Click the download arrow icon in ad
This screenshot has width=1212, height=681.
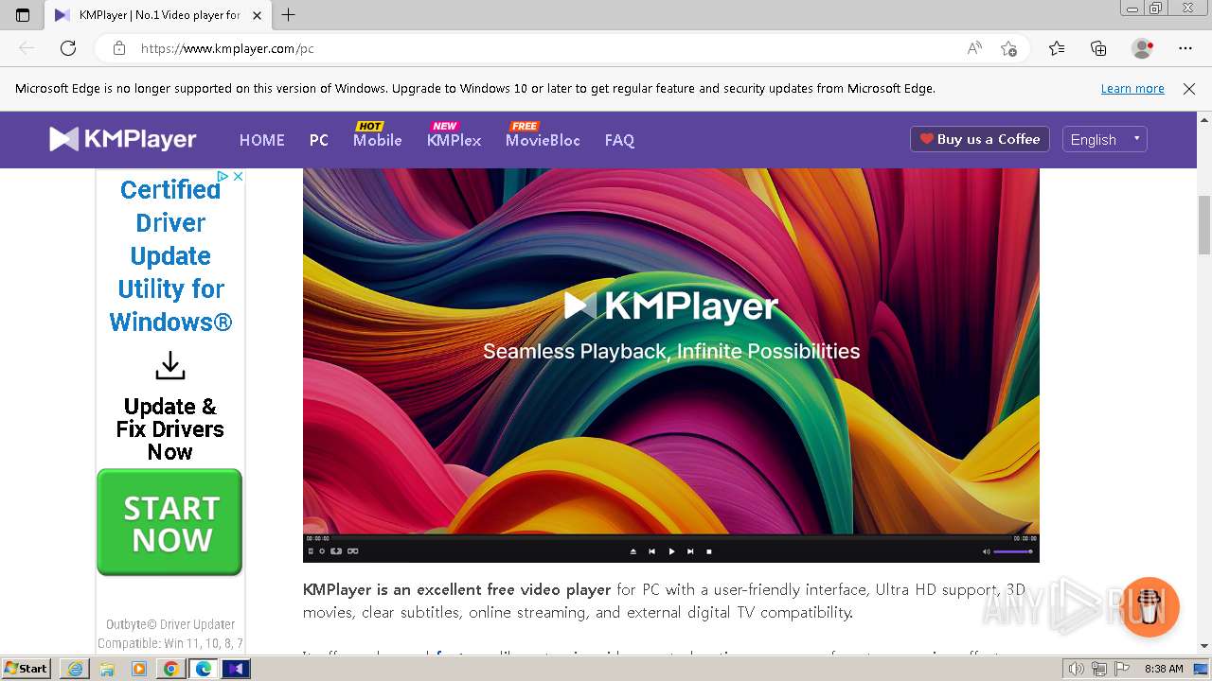pos(170,366)
